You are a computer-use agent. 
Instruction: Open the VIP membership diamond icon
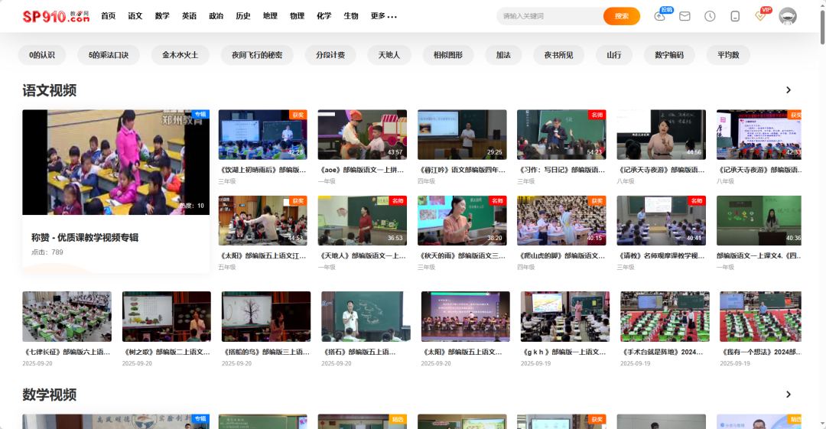tap(760, 16)
